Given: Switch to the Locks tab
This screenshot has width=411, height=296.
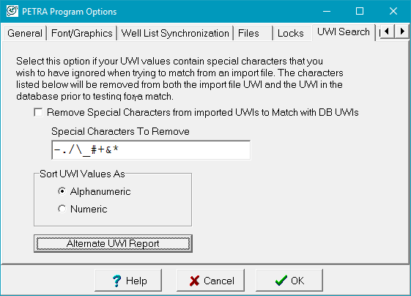Looking at the screenshot, I should coord(292,33).
